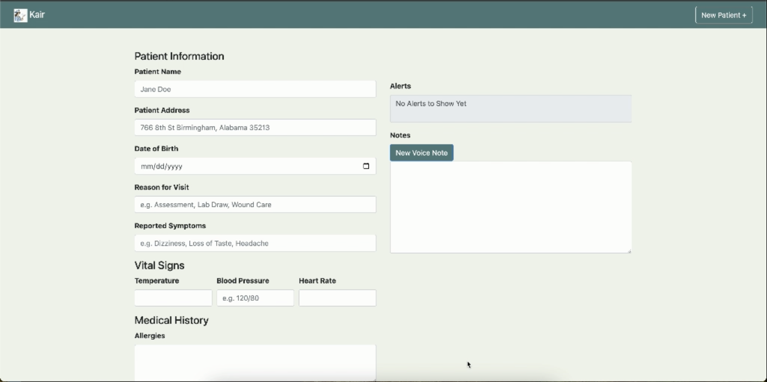Click the New Patient + button
Screen dimensions: 767x382
[x=723, y=15]
